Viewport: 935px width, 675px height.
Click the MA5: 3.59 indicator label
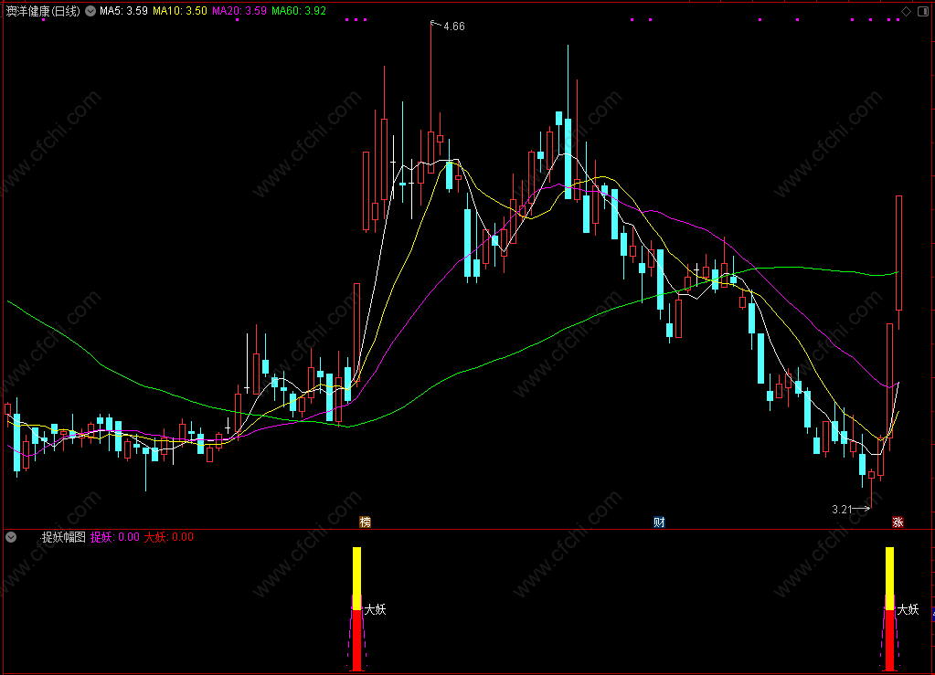click(x=123, y=11)
